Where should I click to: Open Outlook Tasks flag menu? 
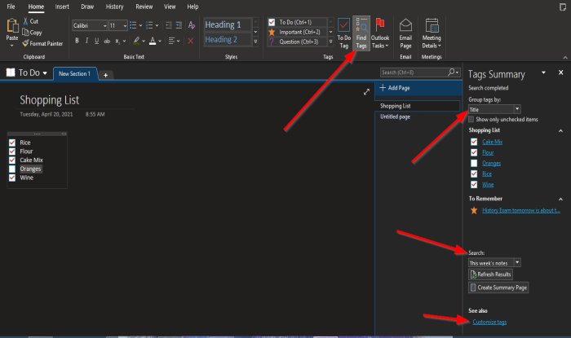tap(380, 33)
